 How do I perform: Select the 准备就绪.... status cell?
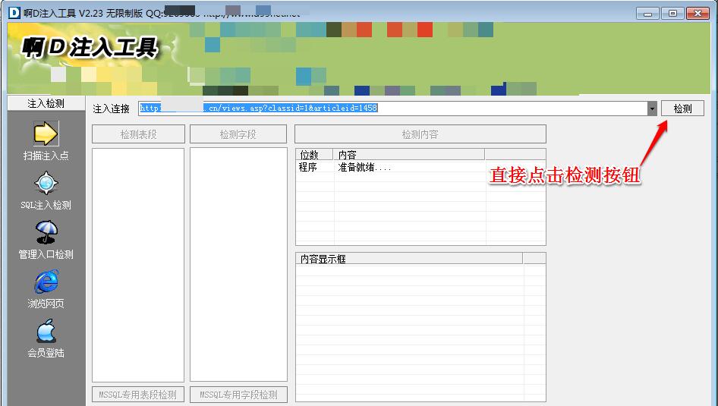click(364, 168)
